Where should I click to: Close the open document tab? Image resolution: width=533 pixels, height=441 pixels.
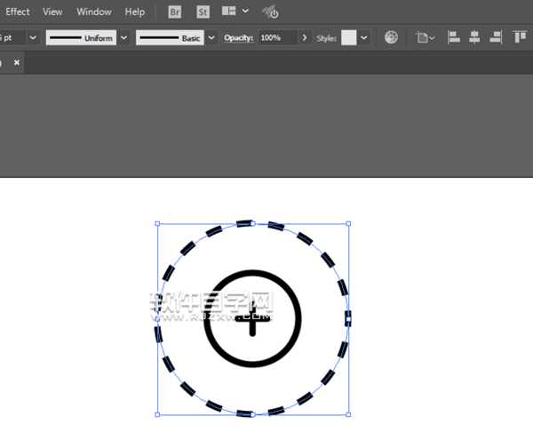pos(16,63)
